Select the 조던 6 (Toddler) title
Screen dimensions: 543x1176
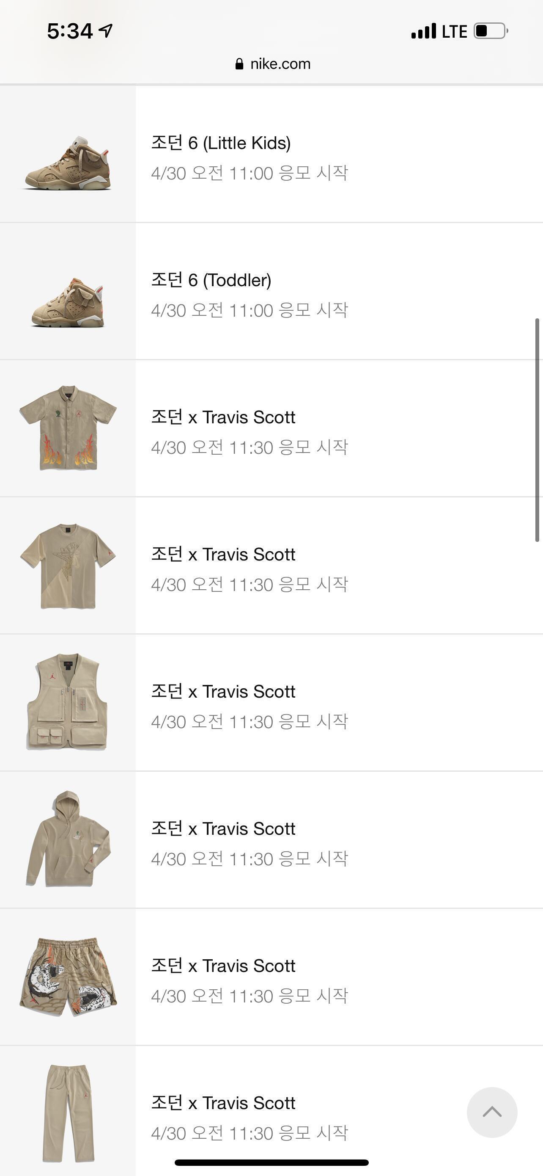click(211, 280)
